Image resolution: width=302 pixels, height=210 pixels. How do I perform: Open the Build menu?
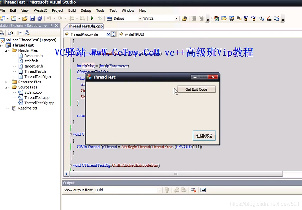tap(72, 10)
